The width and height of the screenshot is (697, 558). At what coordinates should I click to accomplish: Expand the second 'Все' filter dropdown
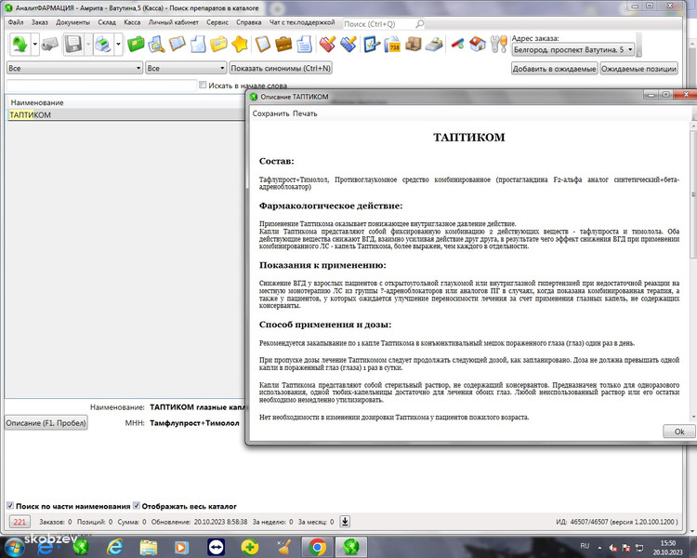tap(222, 68)
